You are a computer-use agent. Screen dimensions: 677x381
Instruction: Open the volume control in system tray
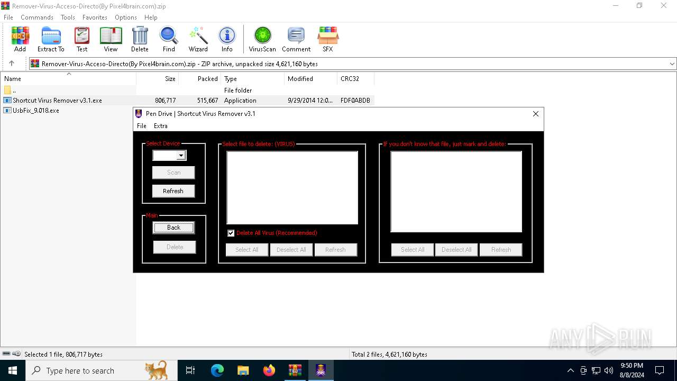[609, 370]
